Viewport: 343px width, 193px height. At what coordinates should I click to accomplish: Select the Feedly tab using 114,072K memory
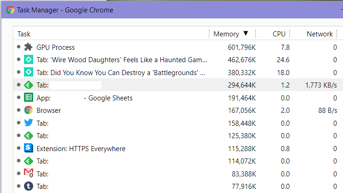coord(138,161)
